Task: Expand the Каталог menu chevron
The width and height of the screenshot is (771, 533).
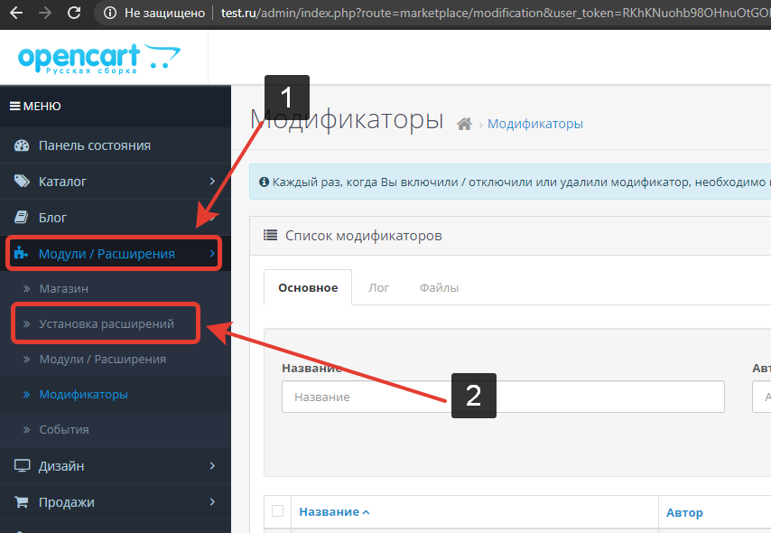Action: pyautogui.click(x=212, y=182)
